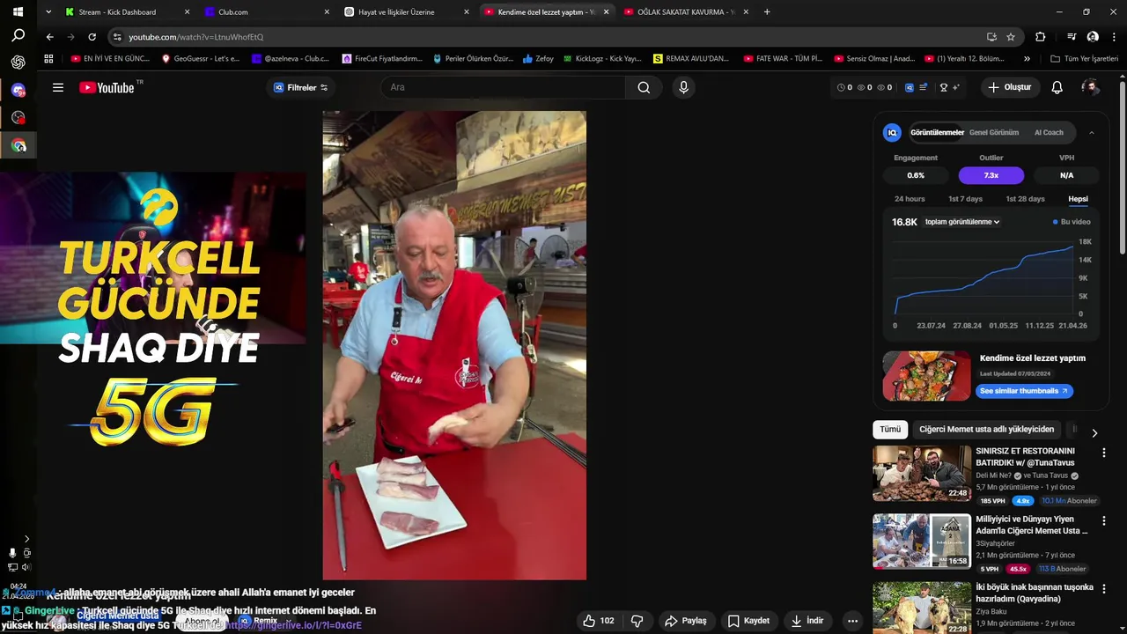Image resolution: width=1127 pixels, height=634 pixels.
Task: Switch to the AI Coach tab
Action: coord(1049,132)
